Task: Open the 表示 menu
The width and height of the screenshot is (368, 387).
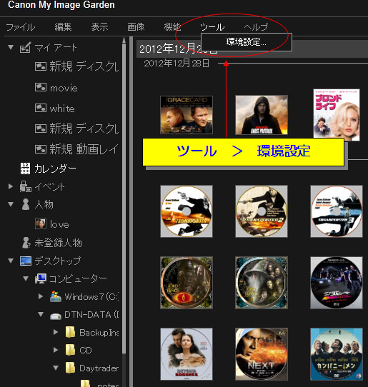Action: pyautogui.click(x=99, y=26)
